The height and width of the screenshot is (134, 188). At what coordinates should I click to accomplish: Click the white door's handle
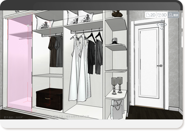(160, 66)
